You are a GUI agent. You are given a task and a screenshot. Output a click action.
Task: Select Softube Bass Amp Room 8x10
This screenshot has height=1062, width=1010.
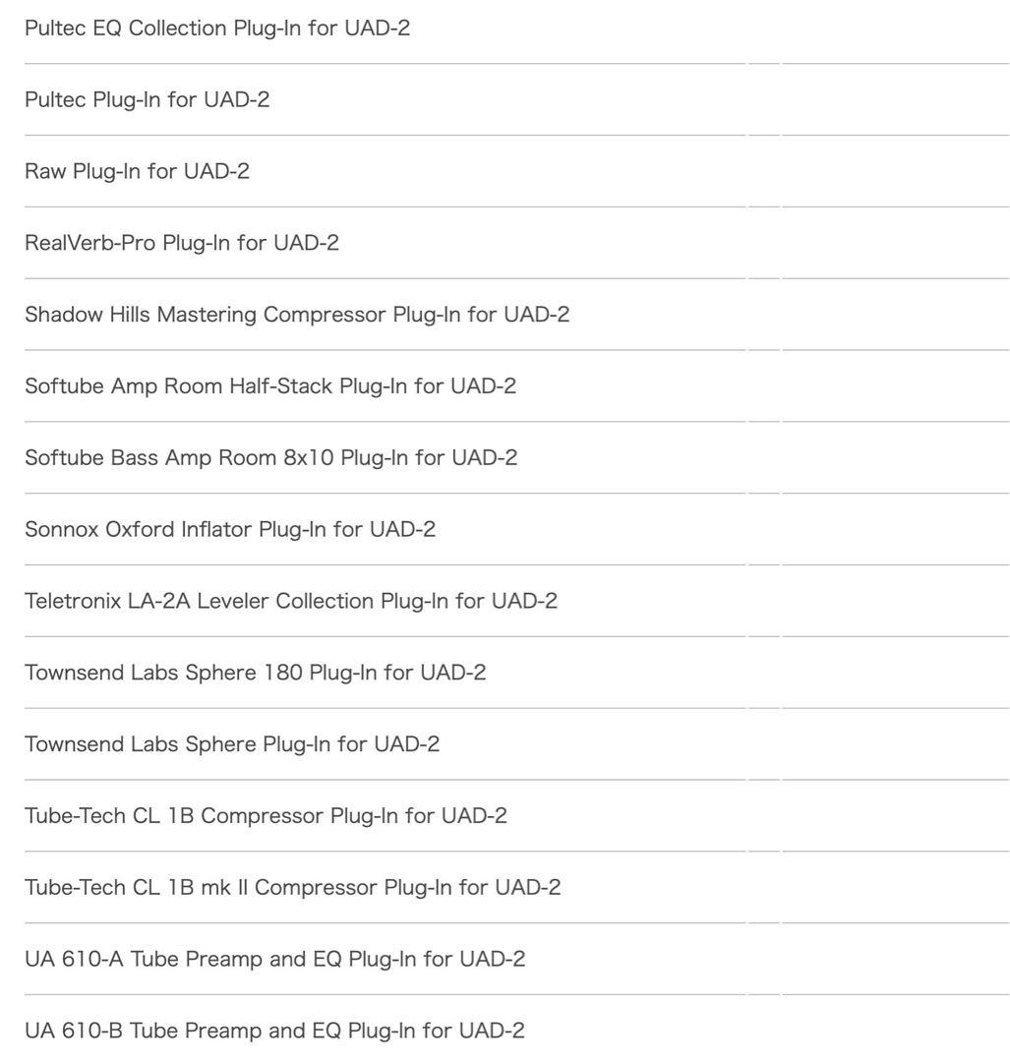pos(271,458)
